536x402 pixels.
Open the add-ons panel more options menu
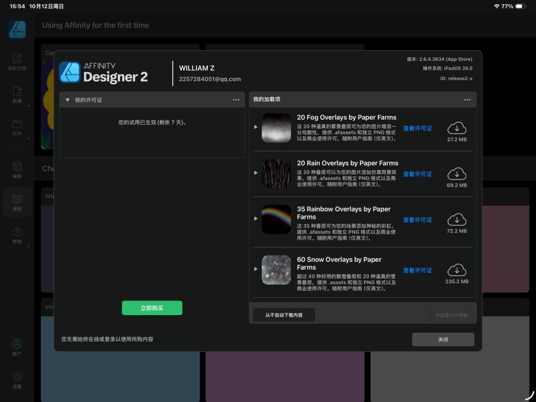coord(467,99)
